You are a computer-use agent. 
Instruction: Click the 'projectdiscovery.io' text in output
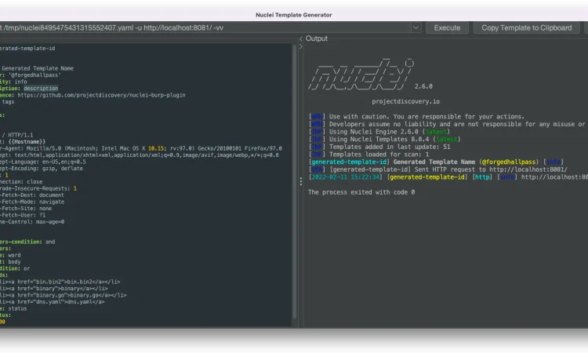pos(406,102)
